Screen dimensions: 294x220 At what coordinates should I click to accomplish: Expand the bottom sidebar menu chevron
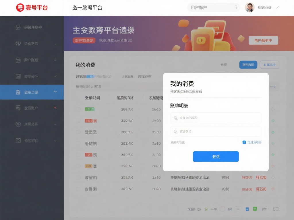click(x=55, y=141)
